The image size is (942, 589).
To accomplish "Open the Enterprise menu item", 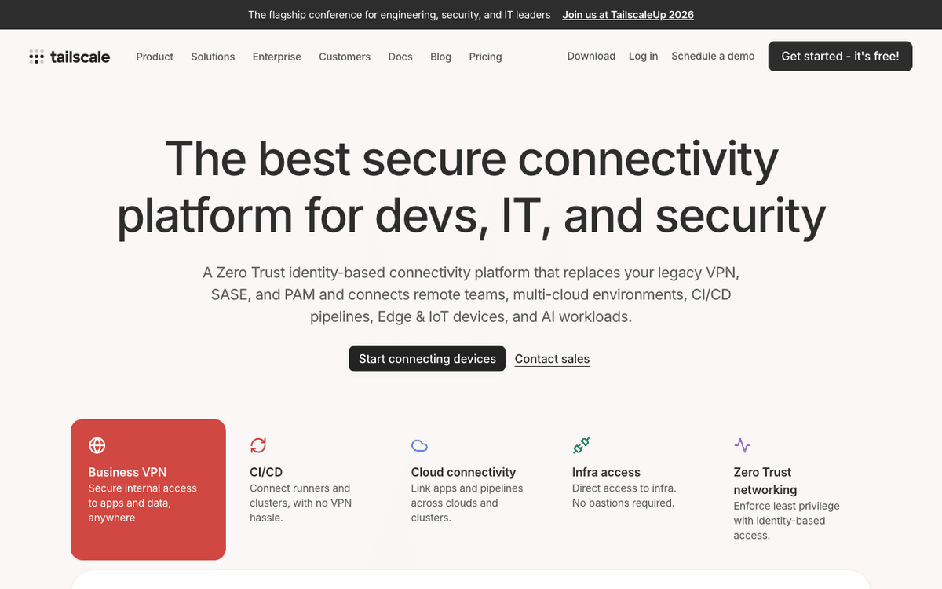I will pyautogui.click(x=276, y=57).
